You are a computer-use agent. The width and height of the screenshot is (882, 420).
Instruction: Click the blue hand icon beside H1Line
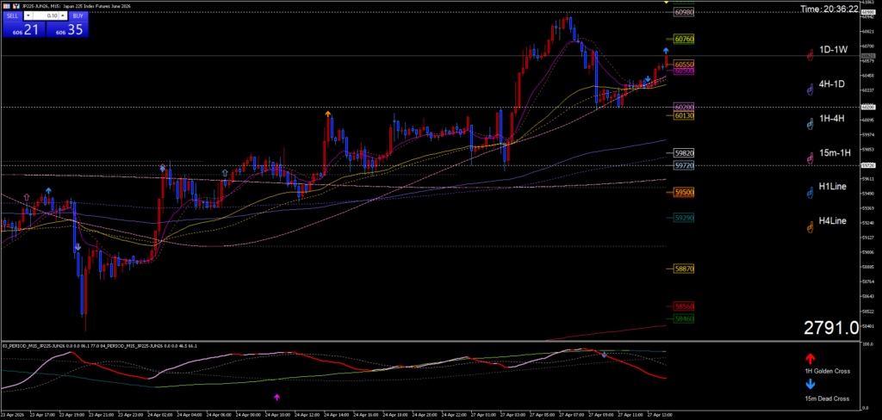[x=810, y=194]
